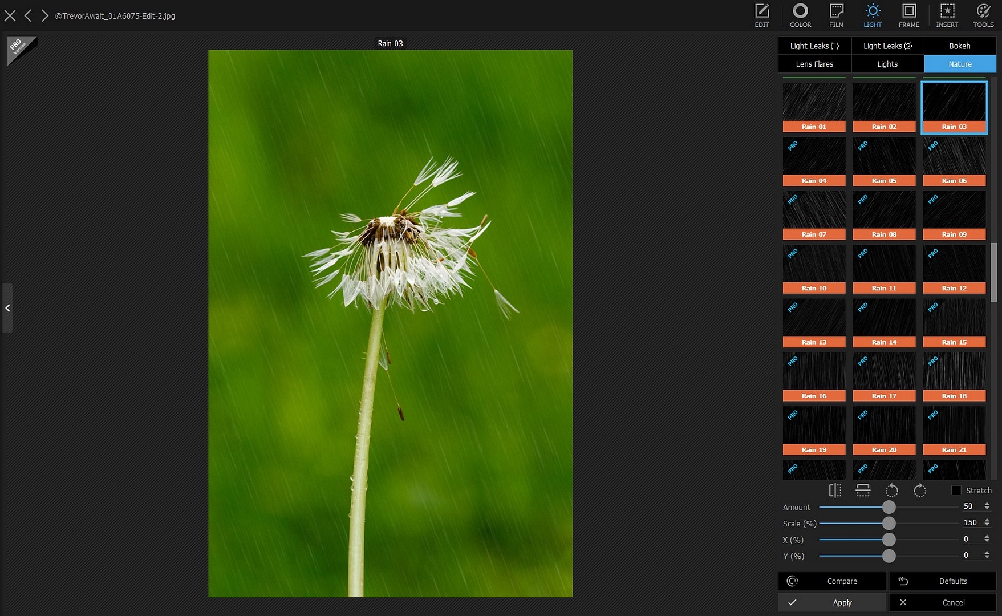Flip the rain overlay horizontally
The height and width of the screenshot is (616, 1002).
coord(835,491)
